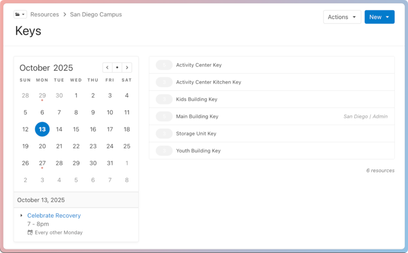Open Activity Center Kitchen Key resource
408x253 pixels.
pyautogui.click(x=208, y=82)
